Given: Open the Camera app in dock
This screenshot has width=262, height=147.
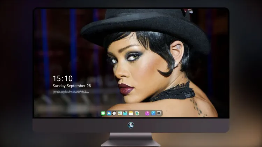Looking at the screenshot, I should (159, 113).
